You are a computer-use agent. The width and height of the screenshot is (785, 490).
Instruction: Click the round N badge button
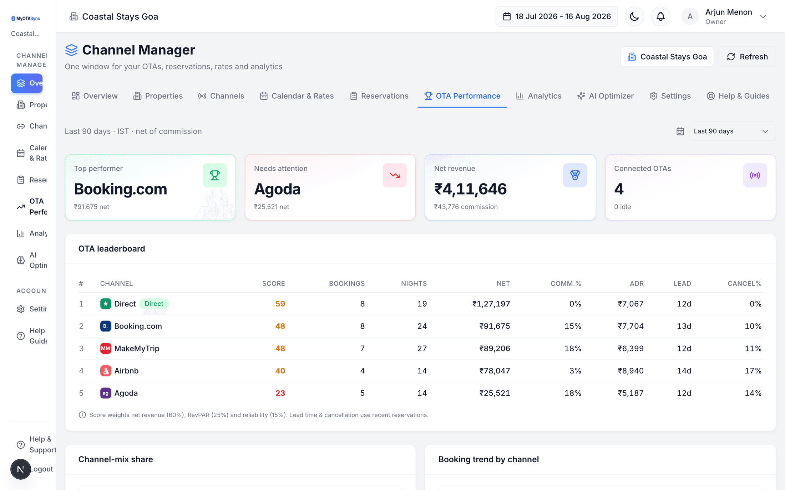[20, 469]
